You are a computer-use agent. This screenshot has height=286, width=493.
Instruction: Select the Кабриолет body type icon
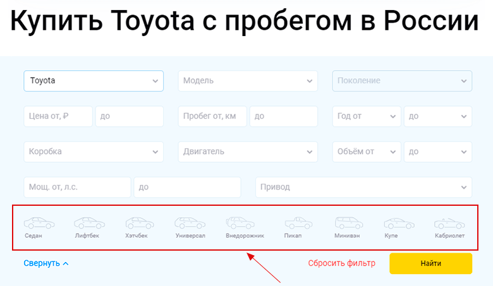pos(449,223)
